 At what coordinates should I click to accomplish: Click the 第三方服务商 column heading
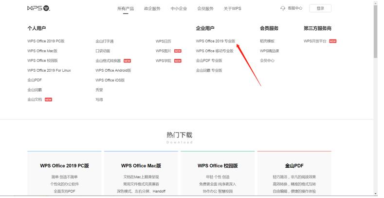pos(317,28)
